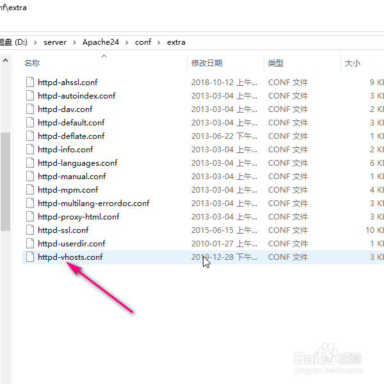This screenshot has width=384, height=384.
Task: Select file name httpd-manual.conf
Action: coord(72,177)
